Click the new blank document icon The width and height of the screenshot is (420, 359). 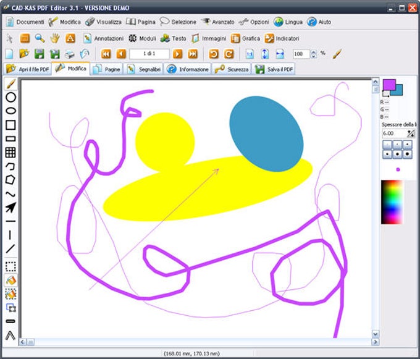9,54
